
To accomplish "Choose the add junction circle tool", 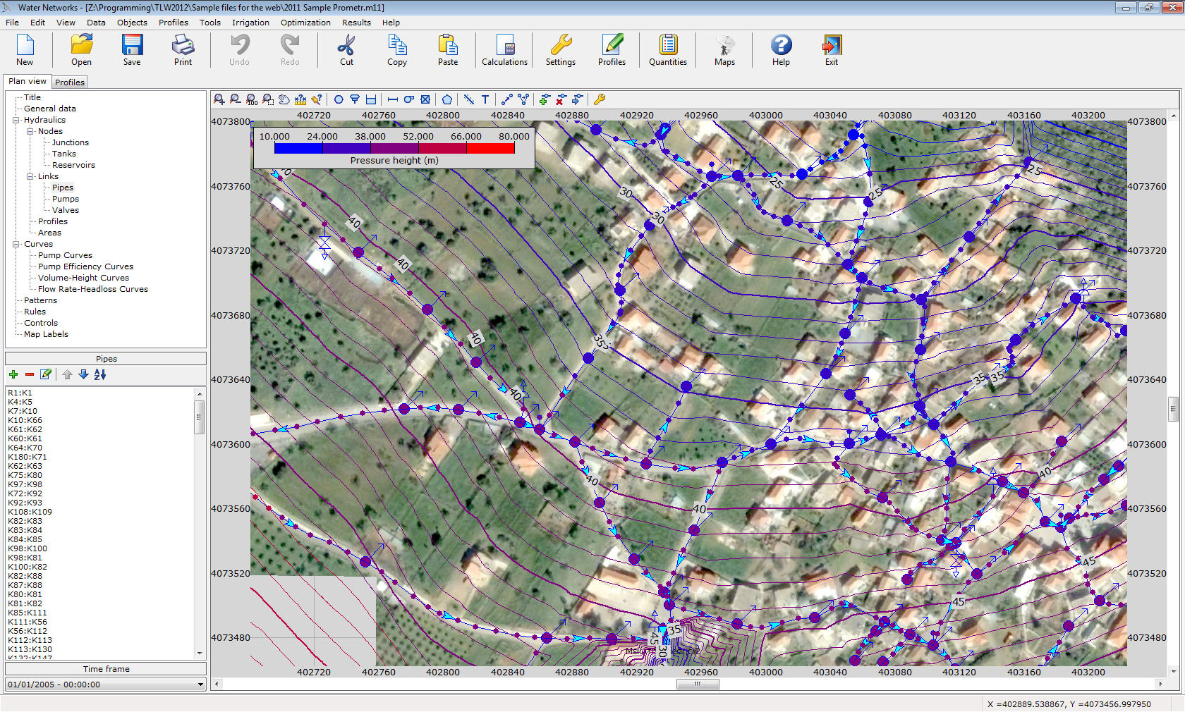I will [339, 100].
